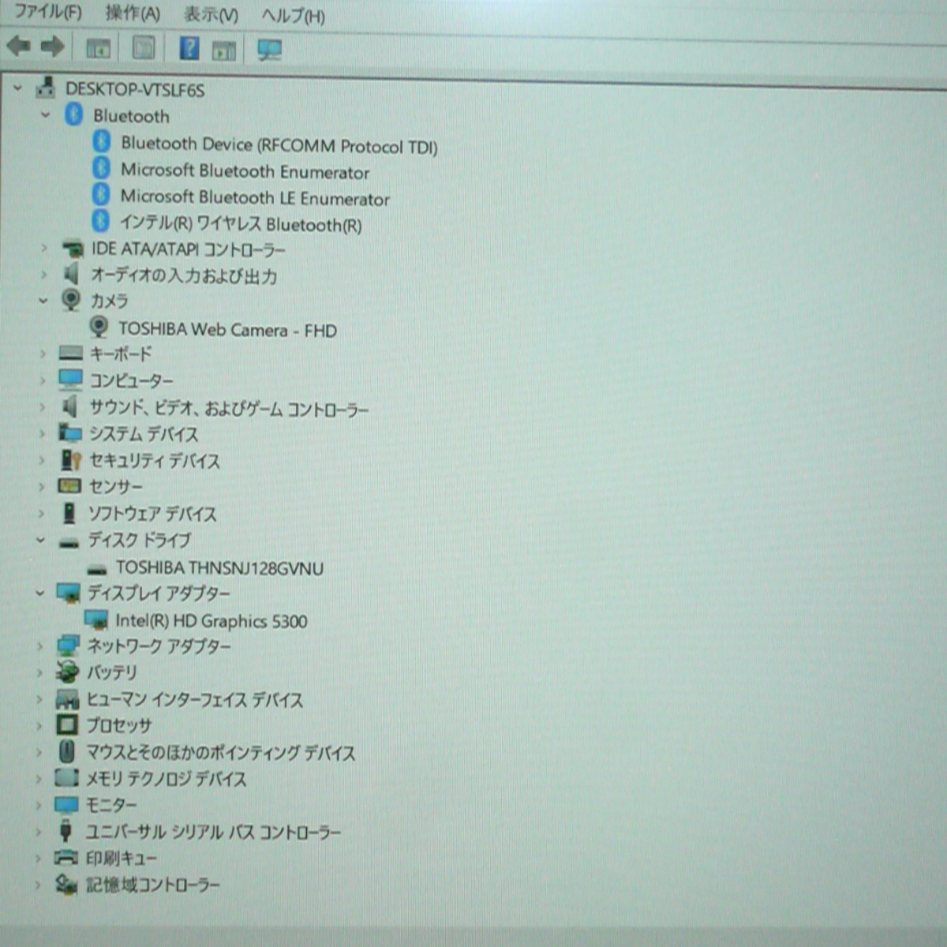The image size is (947, 947).
Task: Expand the オーディオの入力および出力 category
Action: 44,275
